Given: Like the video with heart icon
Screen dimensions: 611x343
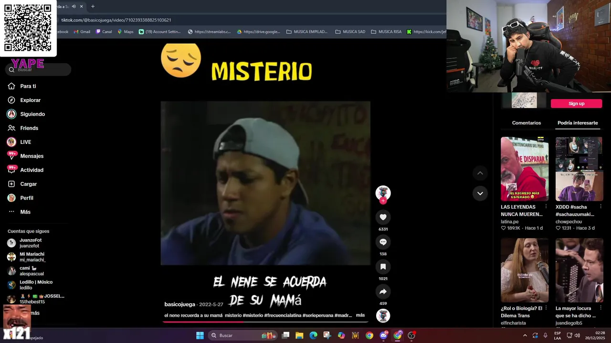Looking at the screenshot, I should click(383, 217).
